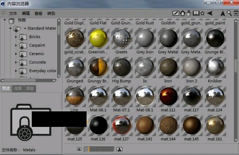Collapse the Standard Materials tree node
The width and height of the screenshot is (239, 155).
[x=10, y=28]
